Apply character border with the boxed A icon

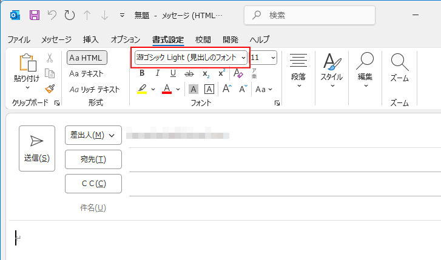209,89
